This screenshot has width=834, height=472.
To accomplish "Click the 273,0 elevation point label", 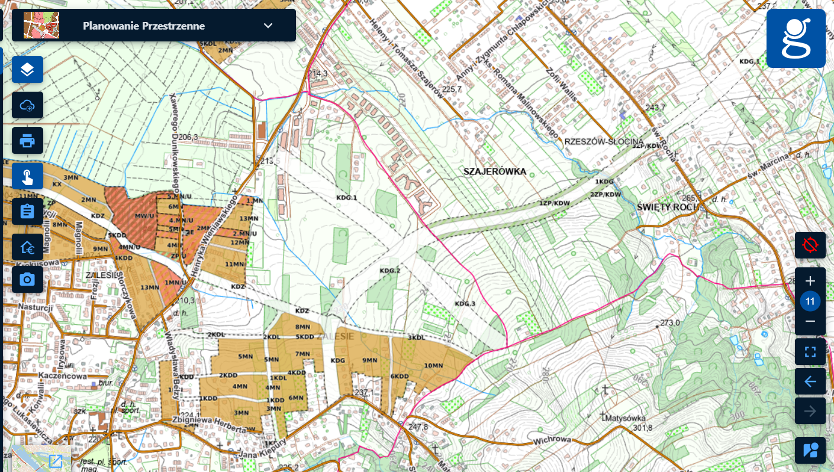I will [669, 323].
